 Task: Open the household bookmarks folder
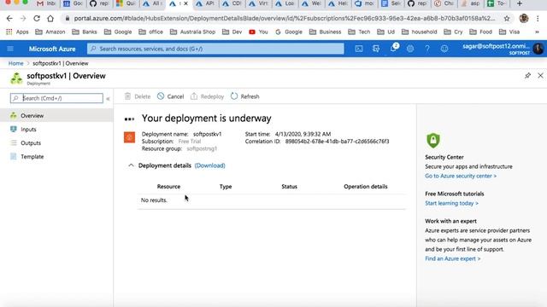420,32
